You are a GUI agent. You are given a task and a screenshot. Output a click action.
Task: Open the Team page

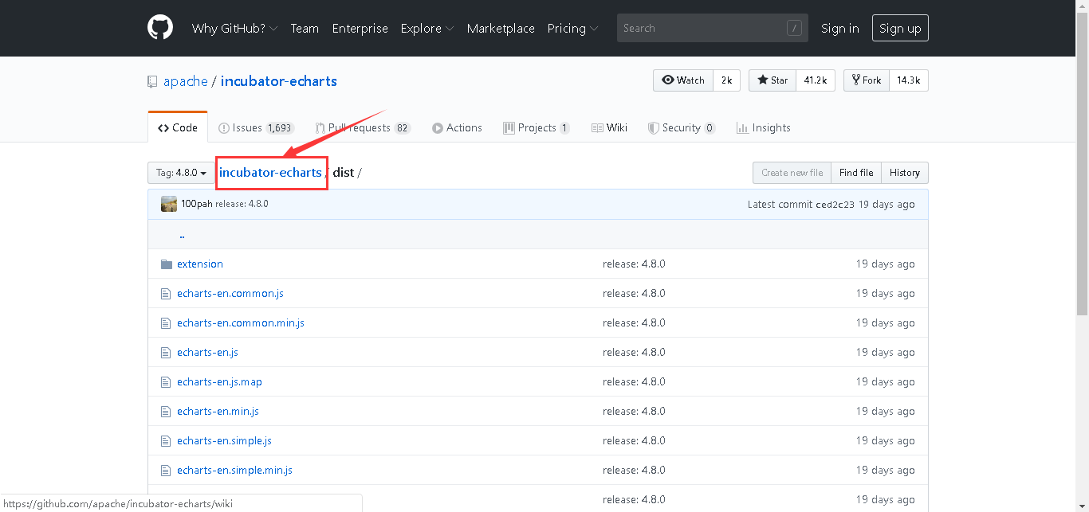point(305,28)
